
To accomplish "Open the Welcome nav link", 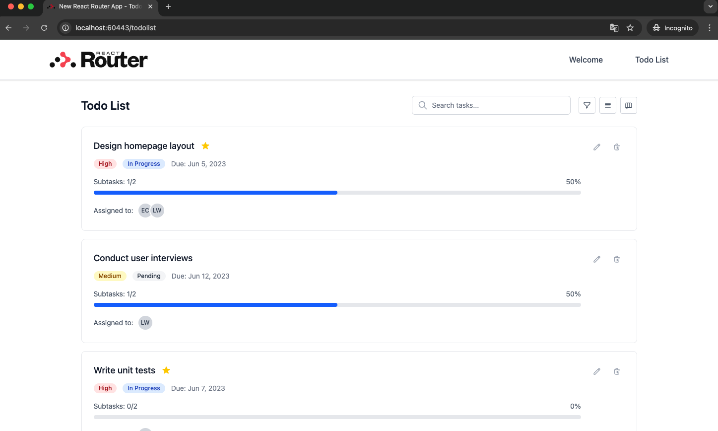I will tap(586, 60).
